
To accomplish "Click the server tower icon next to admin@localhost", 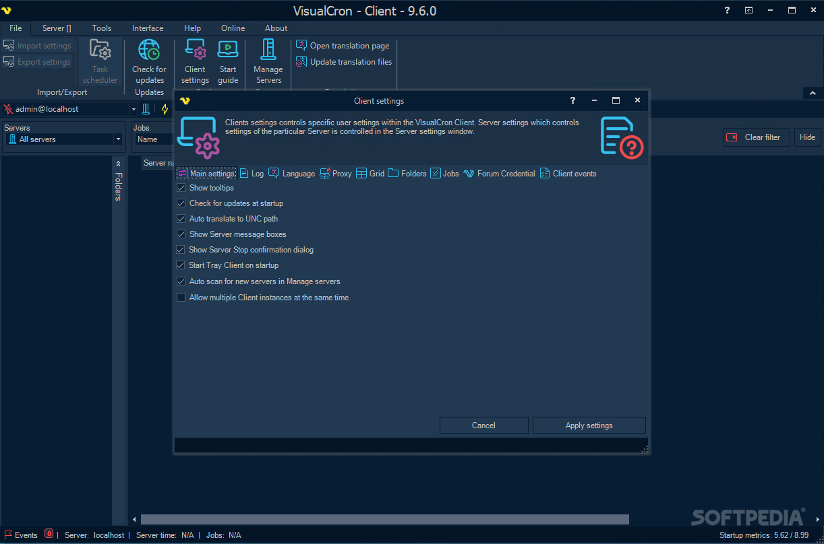I will 146,109.
